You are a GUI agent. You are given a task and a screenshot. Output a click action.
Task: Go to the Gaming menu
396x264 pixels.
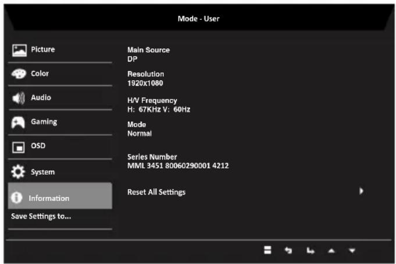tap(60, 122)
